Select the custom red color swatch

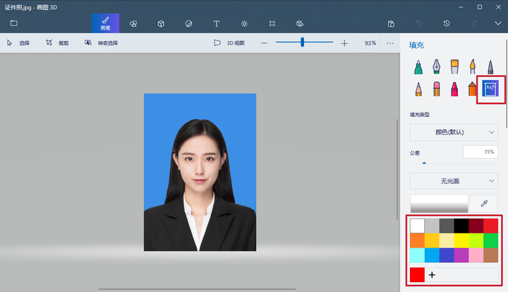[417, 275]
